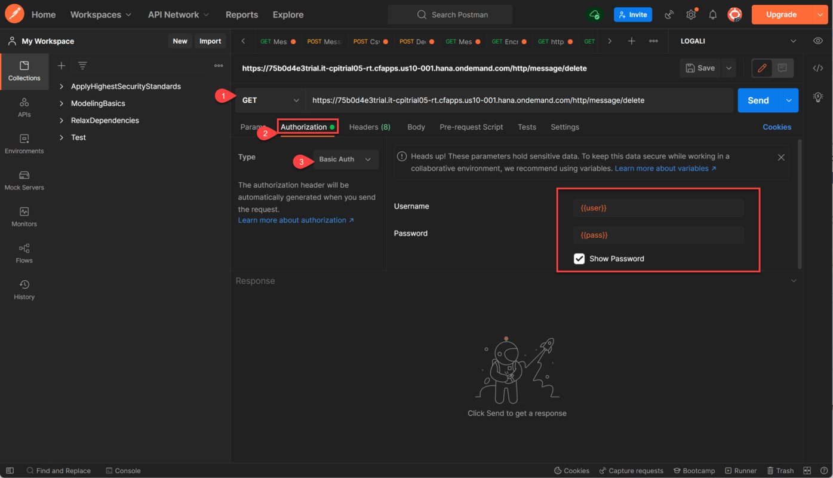The image size is (833, 478).
Task: Open the Cookies link beside request tabs
Action: point(777,127)
